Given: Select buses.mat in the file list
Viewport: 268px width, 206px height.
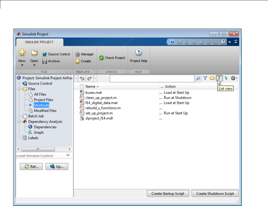Looking at the screenshot, I should pos(94,93).
